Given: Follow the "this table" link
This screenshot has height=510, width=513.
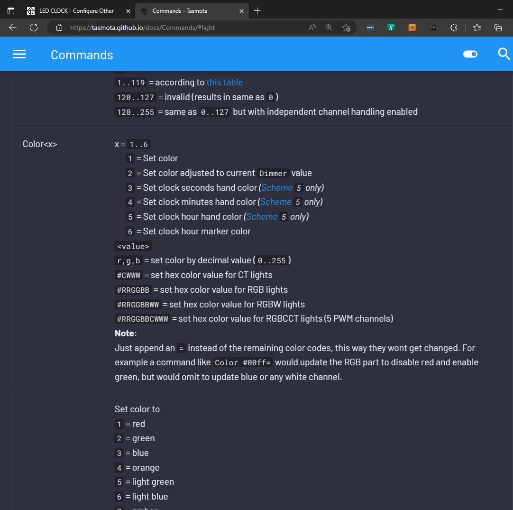Looking at the screenshot, I should [x=224, y=82].
